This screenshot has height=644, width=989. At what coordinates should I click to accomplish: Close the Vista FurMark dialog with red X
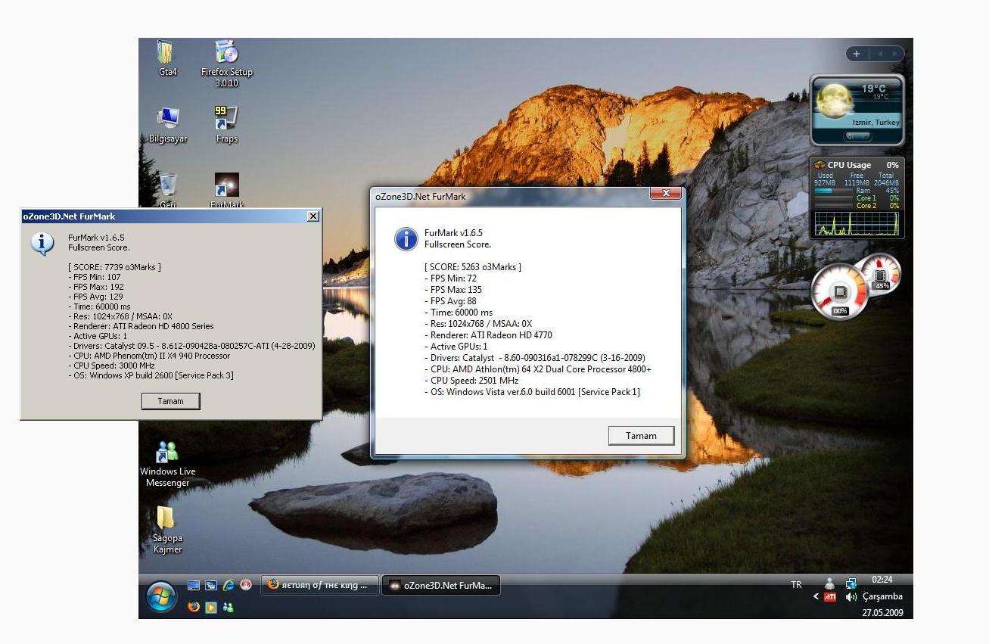pyautogui.click(x=666, y=194)
